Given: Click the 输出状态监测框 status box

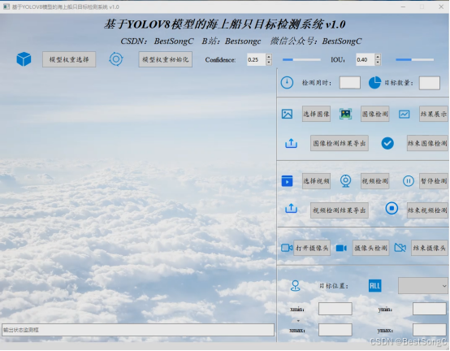Looking at the screenshot, I should 138,330.
